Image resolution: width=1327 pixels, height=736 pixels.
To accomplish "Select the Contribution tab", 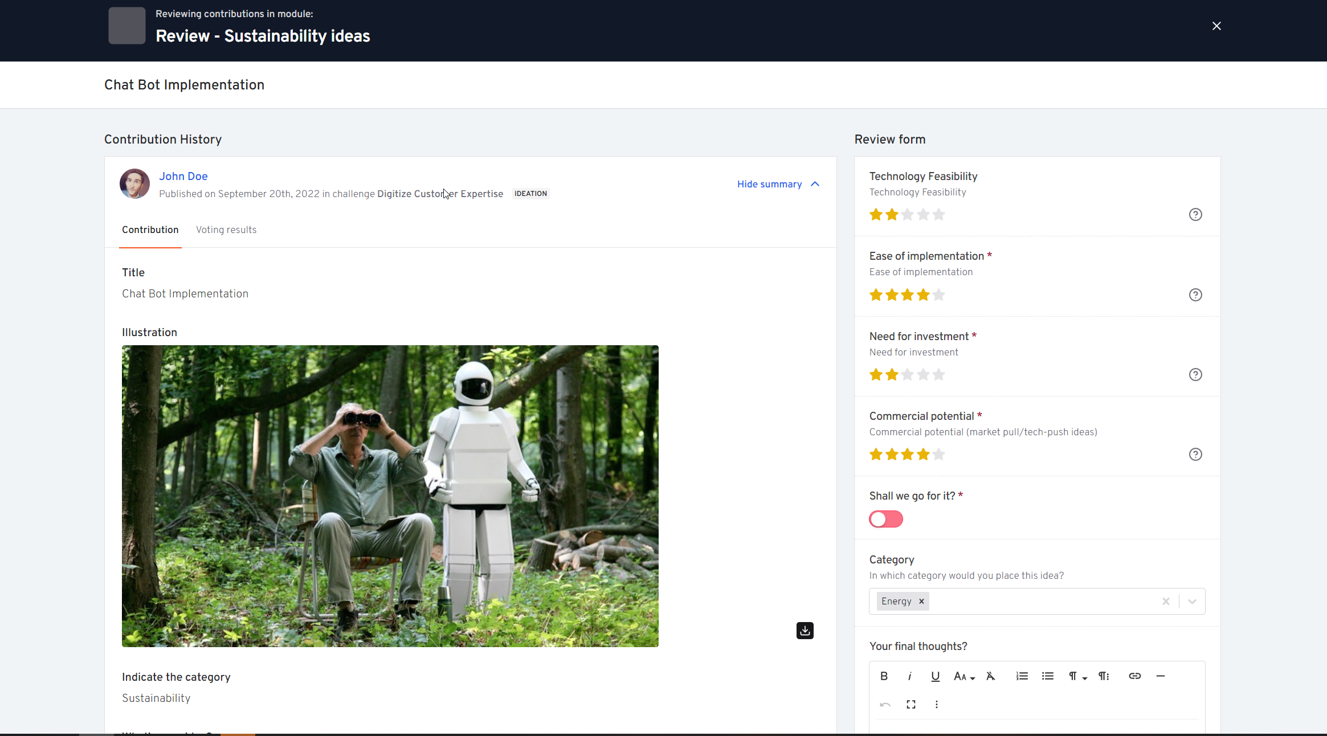I will point(150,230).
